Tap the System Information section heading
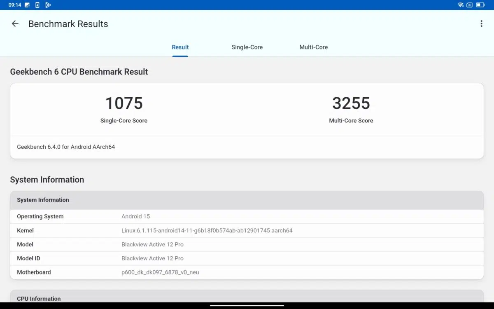This screenshot has height=309, width=494. tap(47, 180)
